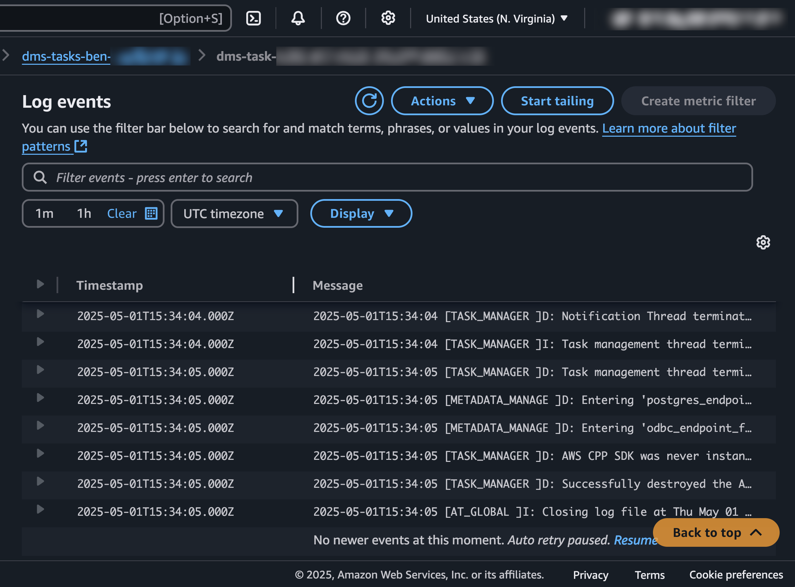Expand the first log event row
Viewport: 795px width, 587px height.
click(40, 313)
